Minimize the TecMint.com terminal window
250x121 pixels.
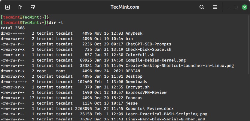click(x=228, y=7)
